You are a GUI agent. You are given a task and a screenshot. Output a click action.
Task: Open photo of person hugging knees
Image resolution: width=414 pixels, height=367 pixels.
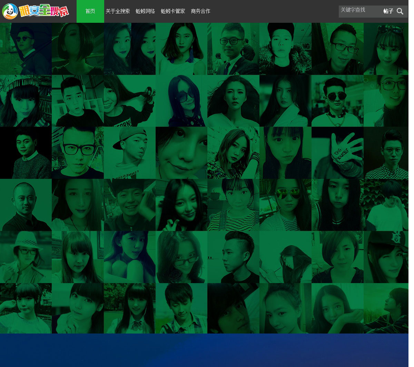pos(130,257)
